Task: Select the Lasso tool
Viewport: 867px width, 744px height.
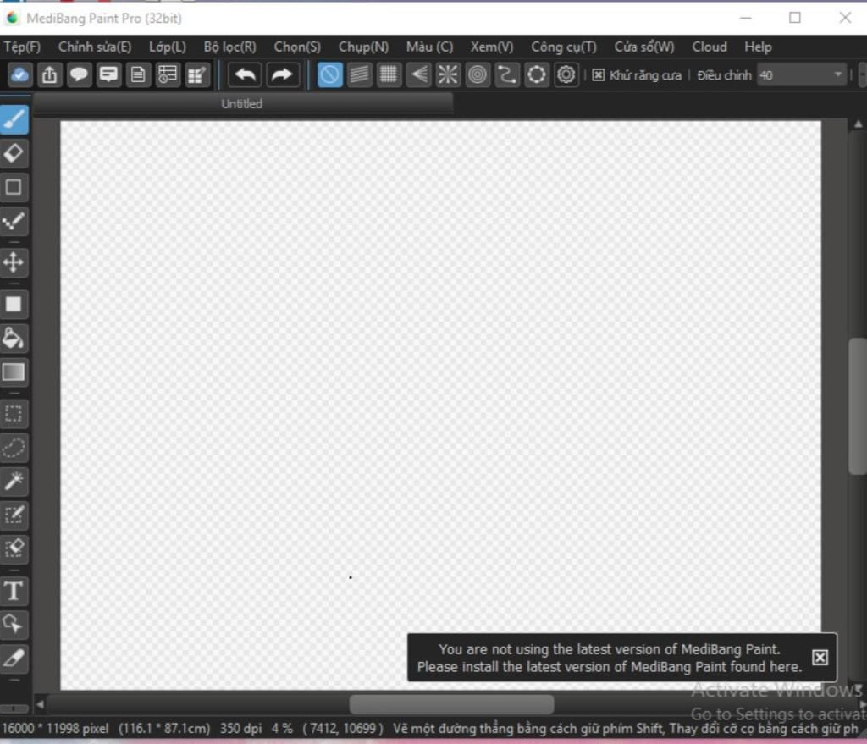Action: (x=14, y=447)
